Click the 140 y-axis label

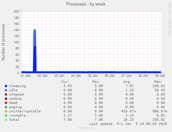coord(16,30)
